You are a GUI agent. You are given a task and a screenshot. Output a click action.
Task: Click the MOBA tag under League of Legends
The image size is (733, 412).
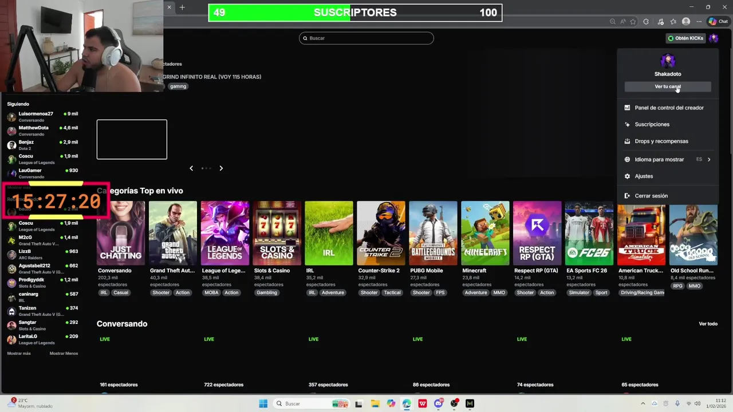coord(211,292)
